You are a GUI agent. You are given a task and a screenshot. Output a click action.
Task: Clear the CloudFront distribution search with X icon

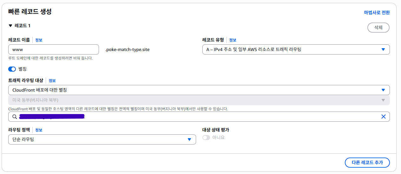(383, 117)
